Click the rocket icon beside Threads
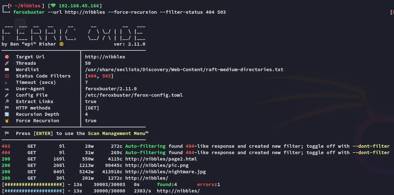This screenshot has height=195, width=394. click(7, 63)
